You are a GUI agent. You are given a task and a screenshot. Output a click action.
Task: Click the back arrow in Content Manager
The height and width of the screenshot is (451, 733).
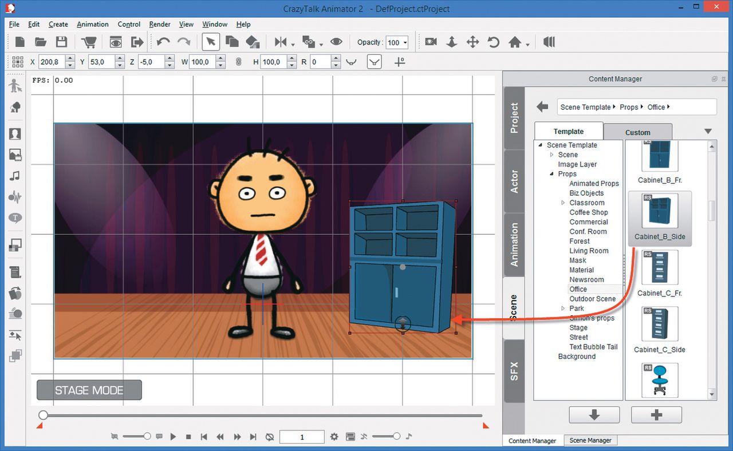(542, 107)
